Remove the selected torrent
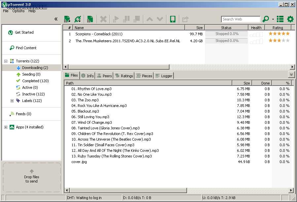Screen dimensions: 297x202 pyautogui.click(x=103, y=19)
